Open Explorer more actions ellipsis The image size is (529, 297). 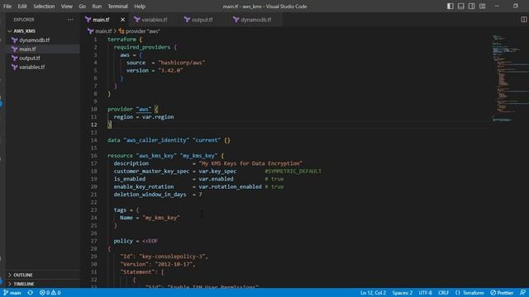pos(70,20)
